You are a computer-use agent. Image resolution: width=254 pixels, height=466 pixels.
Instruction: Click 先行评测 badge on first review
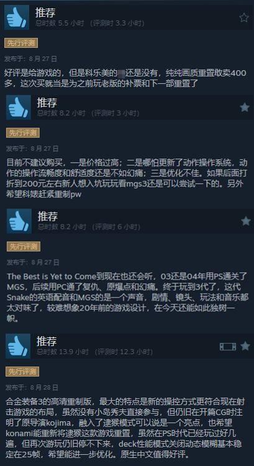pos(21,43)
